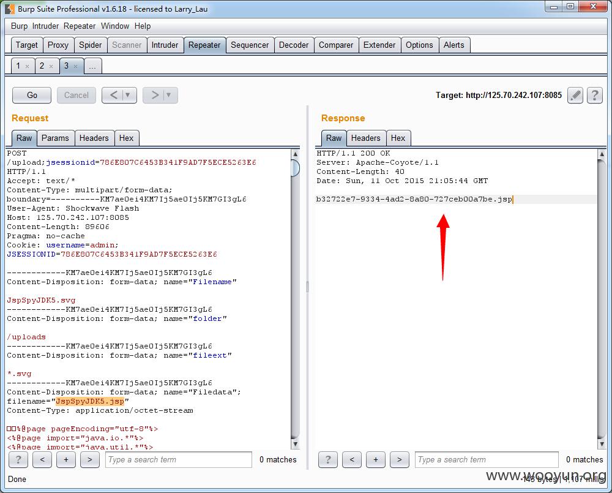Select the Repeater tool tab
Image resolution: width=612 pixels, height=493 pixels.
click(x=204, y=45)
